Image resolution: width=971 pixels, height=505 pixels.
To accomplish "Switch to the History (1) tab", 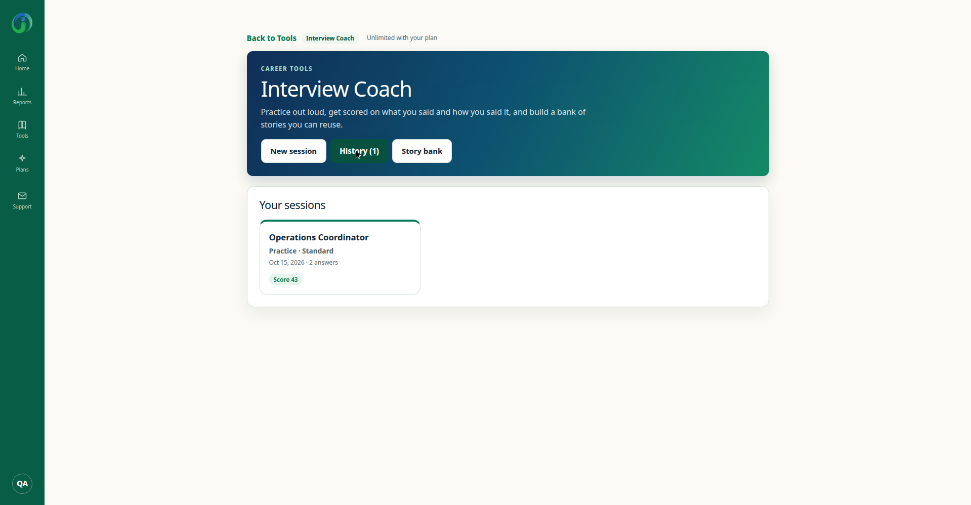I will 359,151.
